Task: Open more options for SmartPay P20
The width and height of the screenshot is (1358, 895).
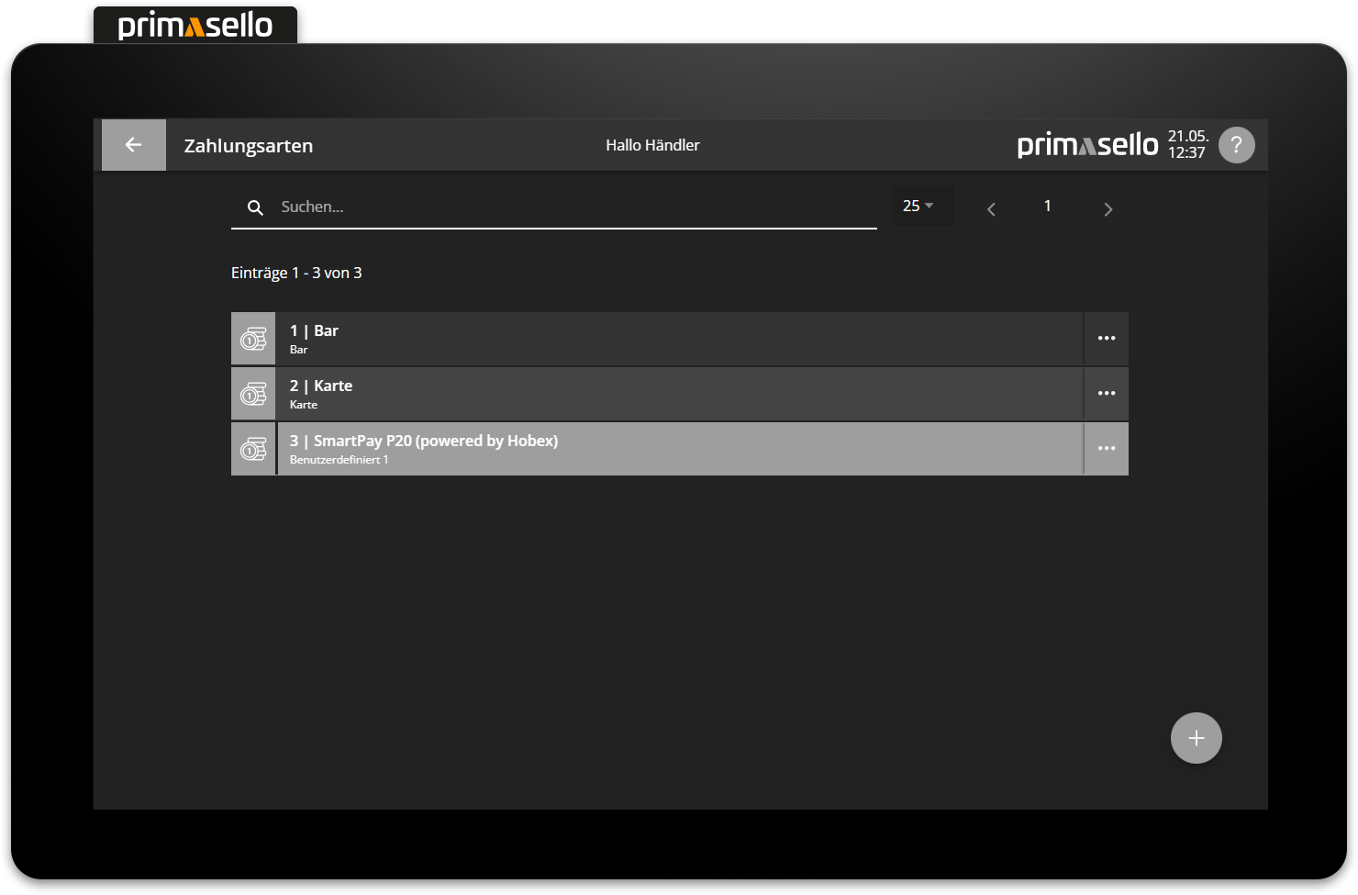Action: coord(1107,449)
